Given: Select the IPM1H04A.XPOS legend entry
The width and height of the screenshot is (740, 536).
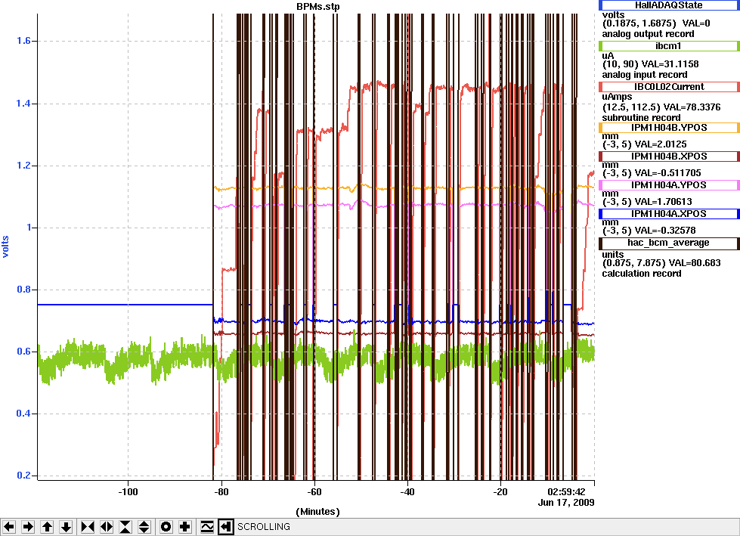Looking at the screenshot, I should (x=669, y=214).
